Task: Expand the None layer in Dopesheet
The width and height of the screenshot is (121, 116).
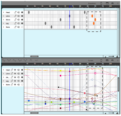Action: pos(3,27)
